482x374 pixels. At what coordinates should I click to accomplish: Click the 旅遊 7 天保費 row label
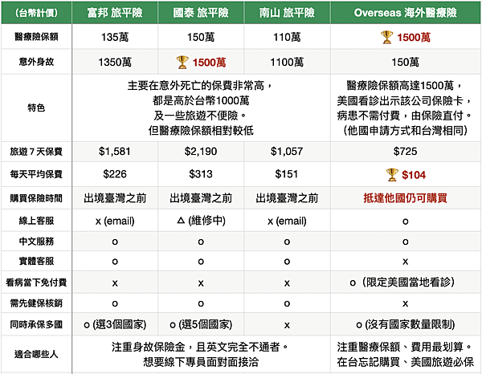tap(36, 152)
